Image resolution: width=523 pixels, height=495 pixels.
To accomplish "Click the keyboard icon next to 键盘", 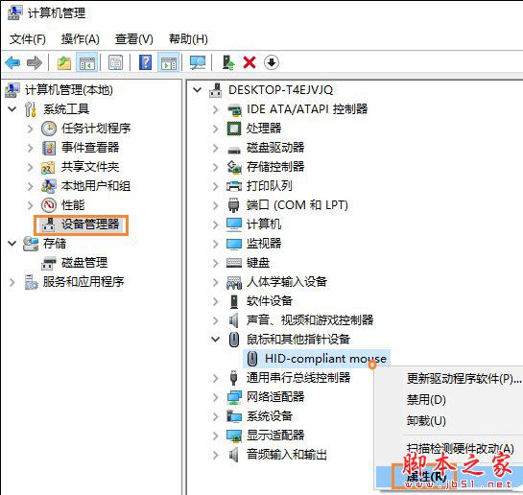I will coord(234,263).
